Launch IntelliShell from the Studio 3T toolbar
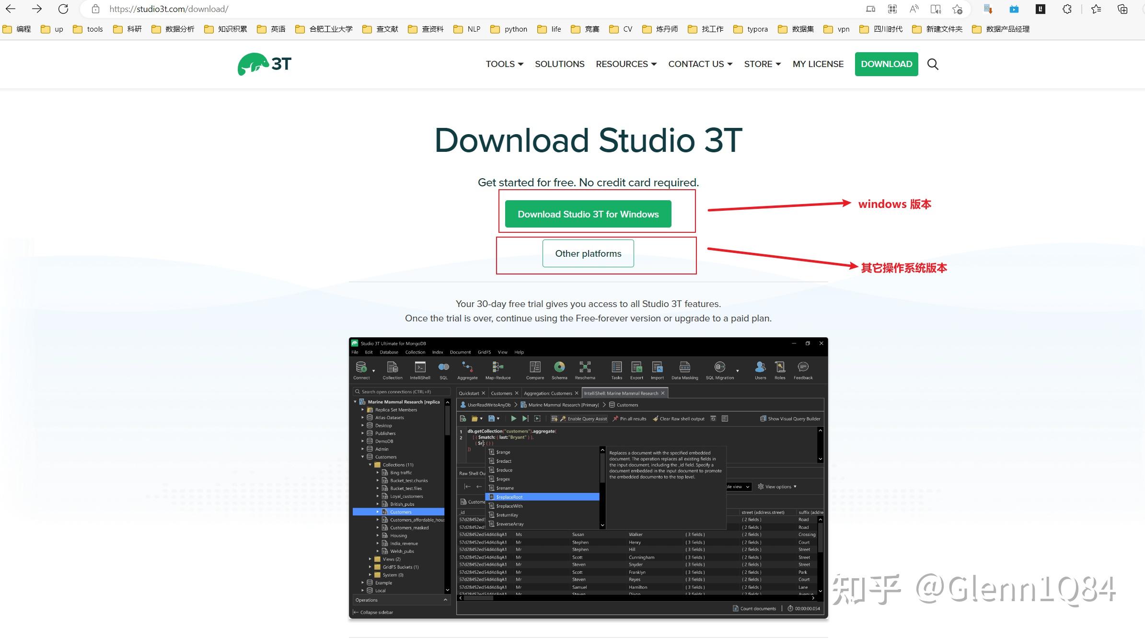The image size is (1145, 639). pyautogui.click(x=420, y=367)
